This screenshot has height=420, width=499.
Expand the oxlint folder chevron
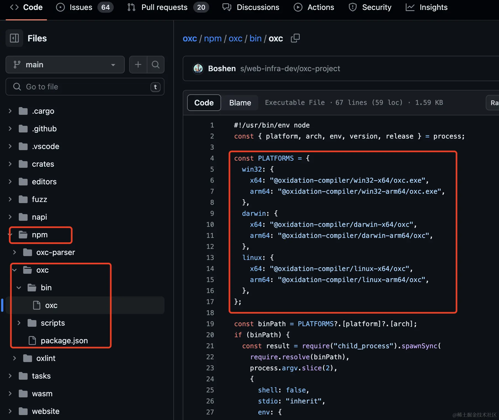15,358
